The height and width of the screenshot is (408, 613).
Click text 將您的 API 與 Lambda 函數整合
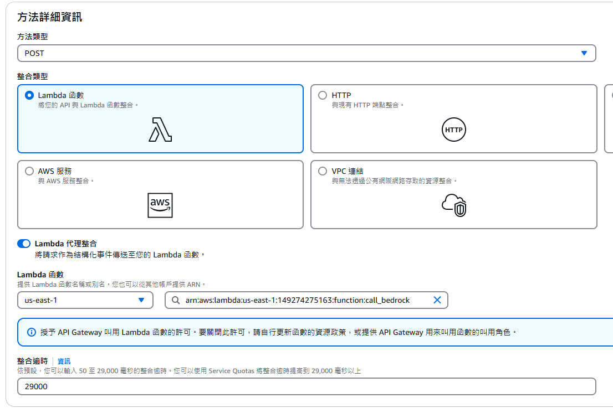(x=88, y=105)
